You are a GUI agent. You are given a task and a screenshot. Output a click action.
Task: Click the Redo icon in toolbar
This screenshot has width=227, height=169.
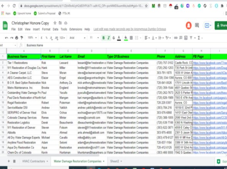pos(12,38)
